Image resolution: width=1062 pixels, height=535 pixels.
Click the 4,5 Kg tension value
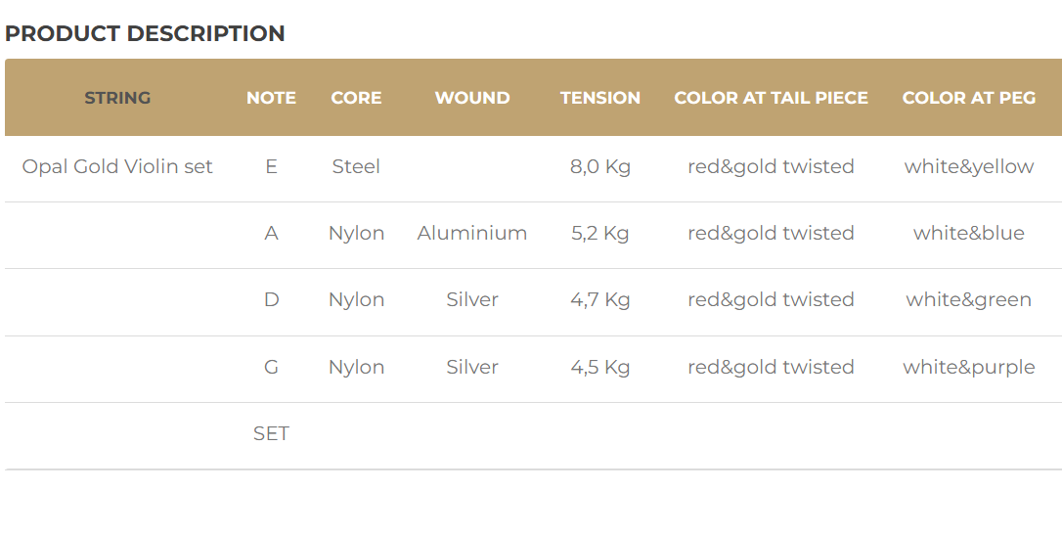click(x=600, y=367)
